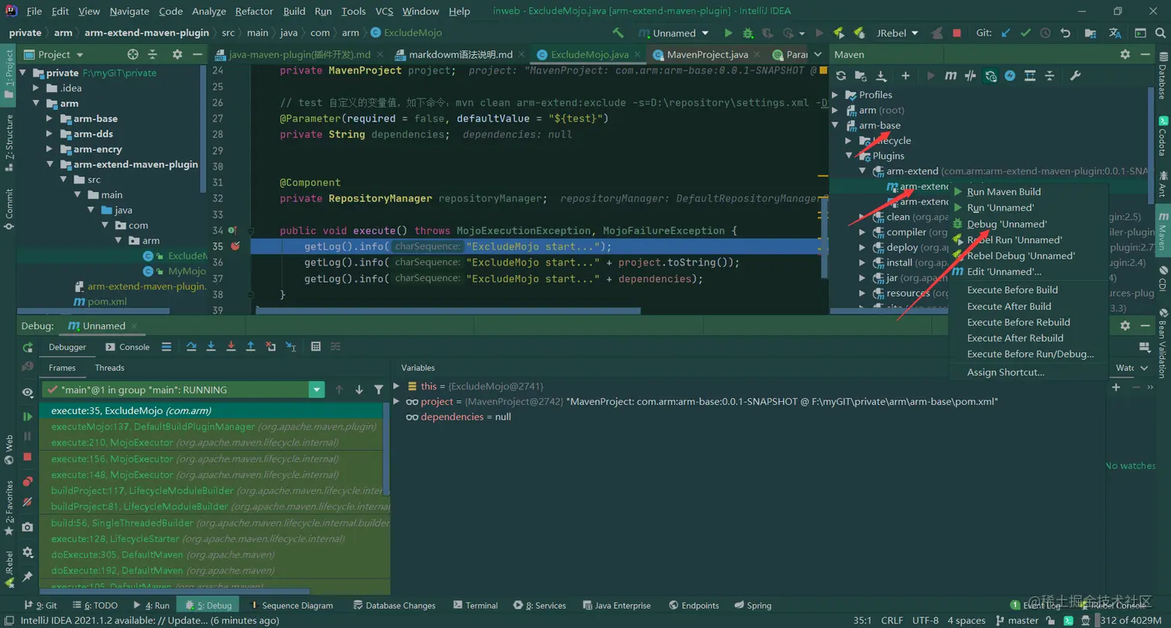
Task: Open the Refactor menu
Action: coord(255,11)
